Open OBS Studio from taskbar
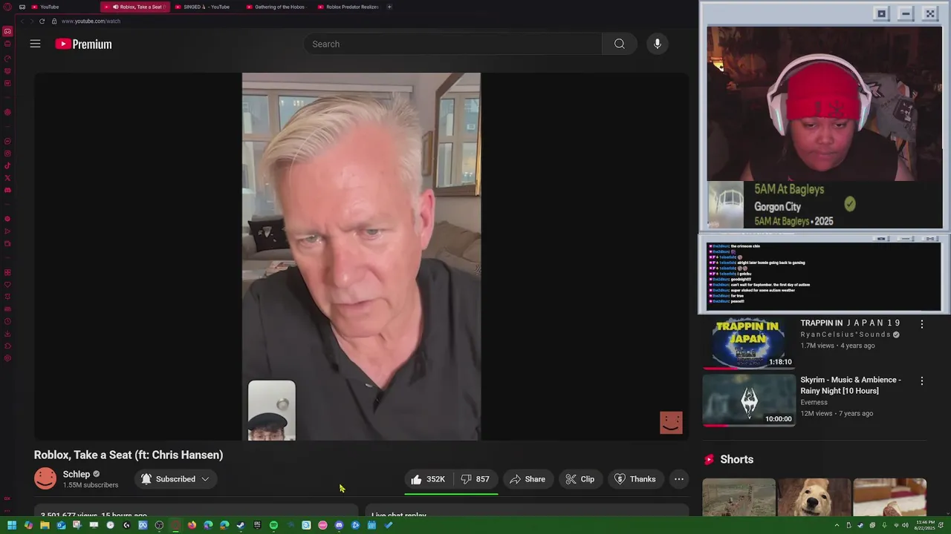The height and width of the screenshot is (534, 951). [159, 525]
